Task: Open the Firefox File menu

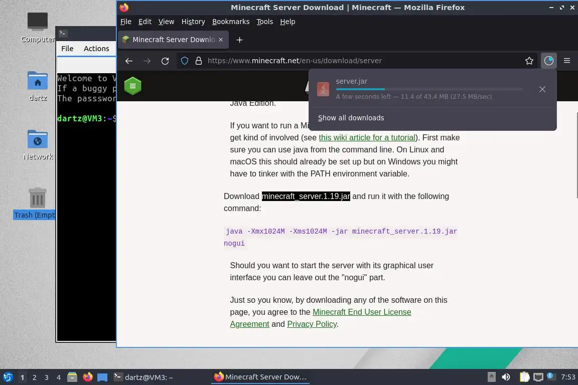Action: click(126, 22)
